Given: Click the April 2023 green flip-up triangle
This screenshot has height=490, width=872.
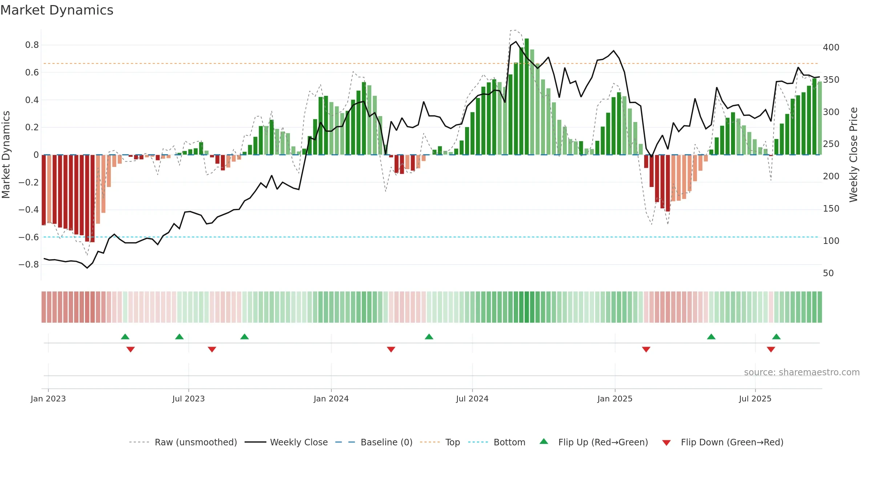Looking at the screenshot, I should (x=125, y=336).
